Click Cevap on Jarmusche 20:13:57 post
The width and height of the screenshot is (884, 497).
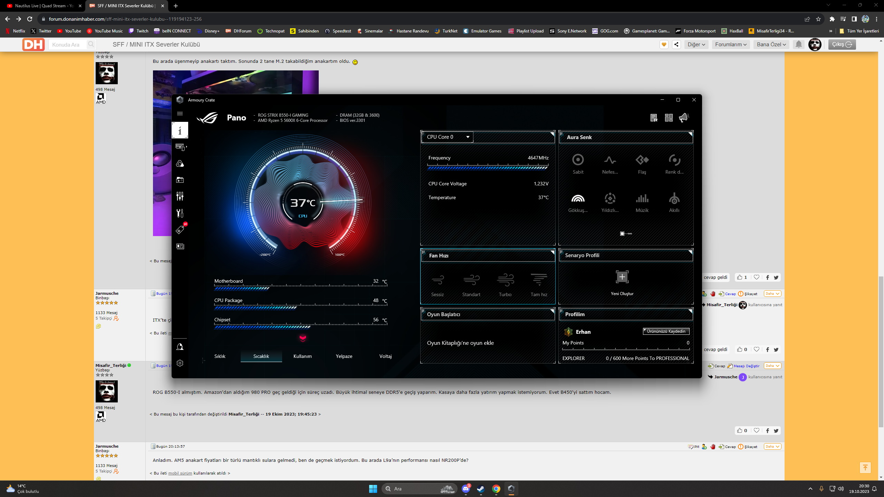tap(728, 447)
